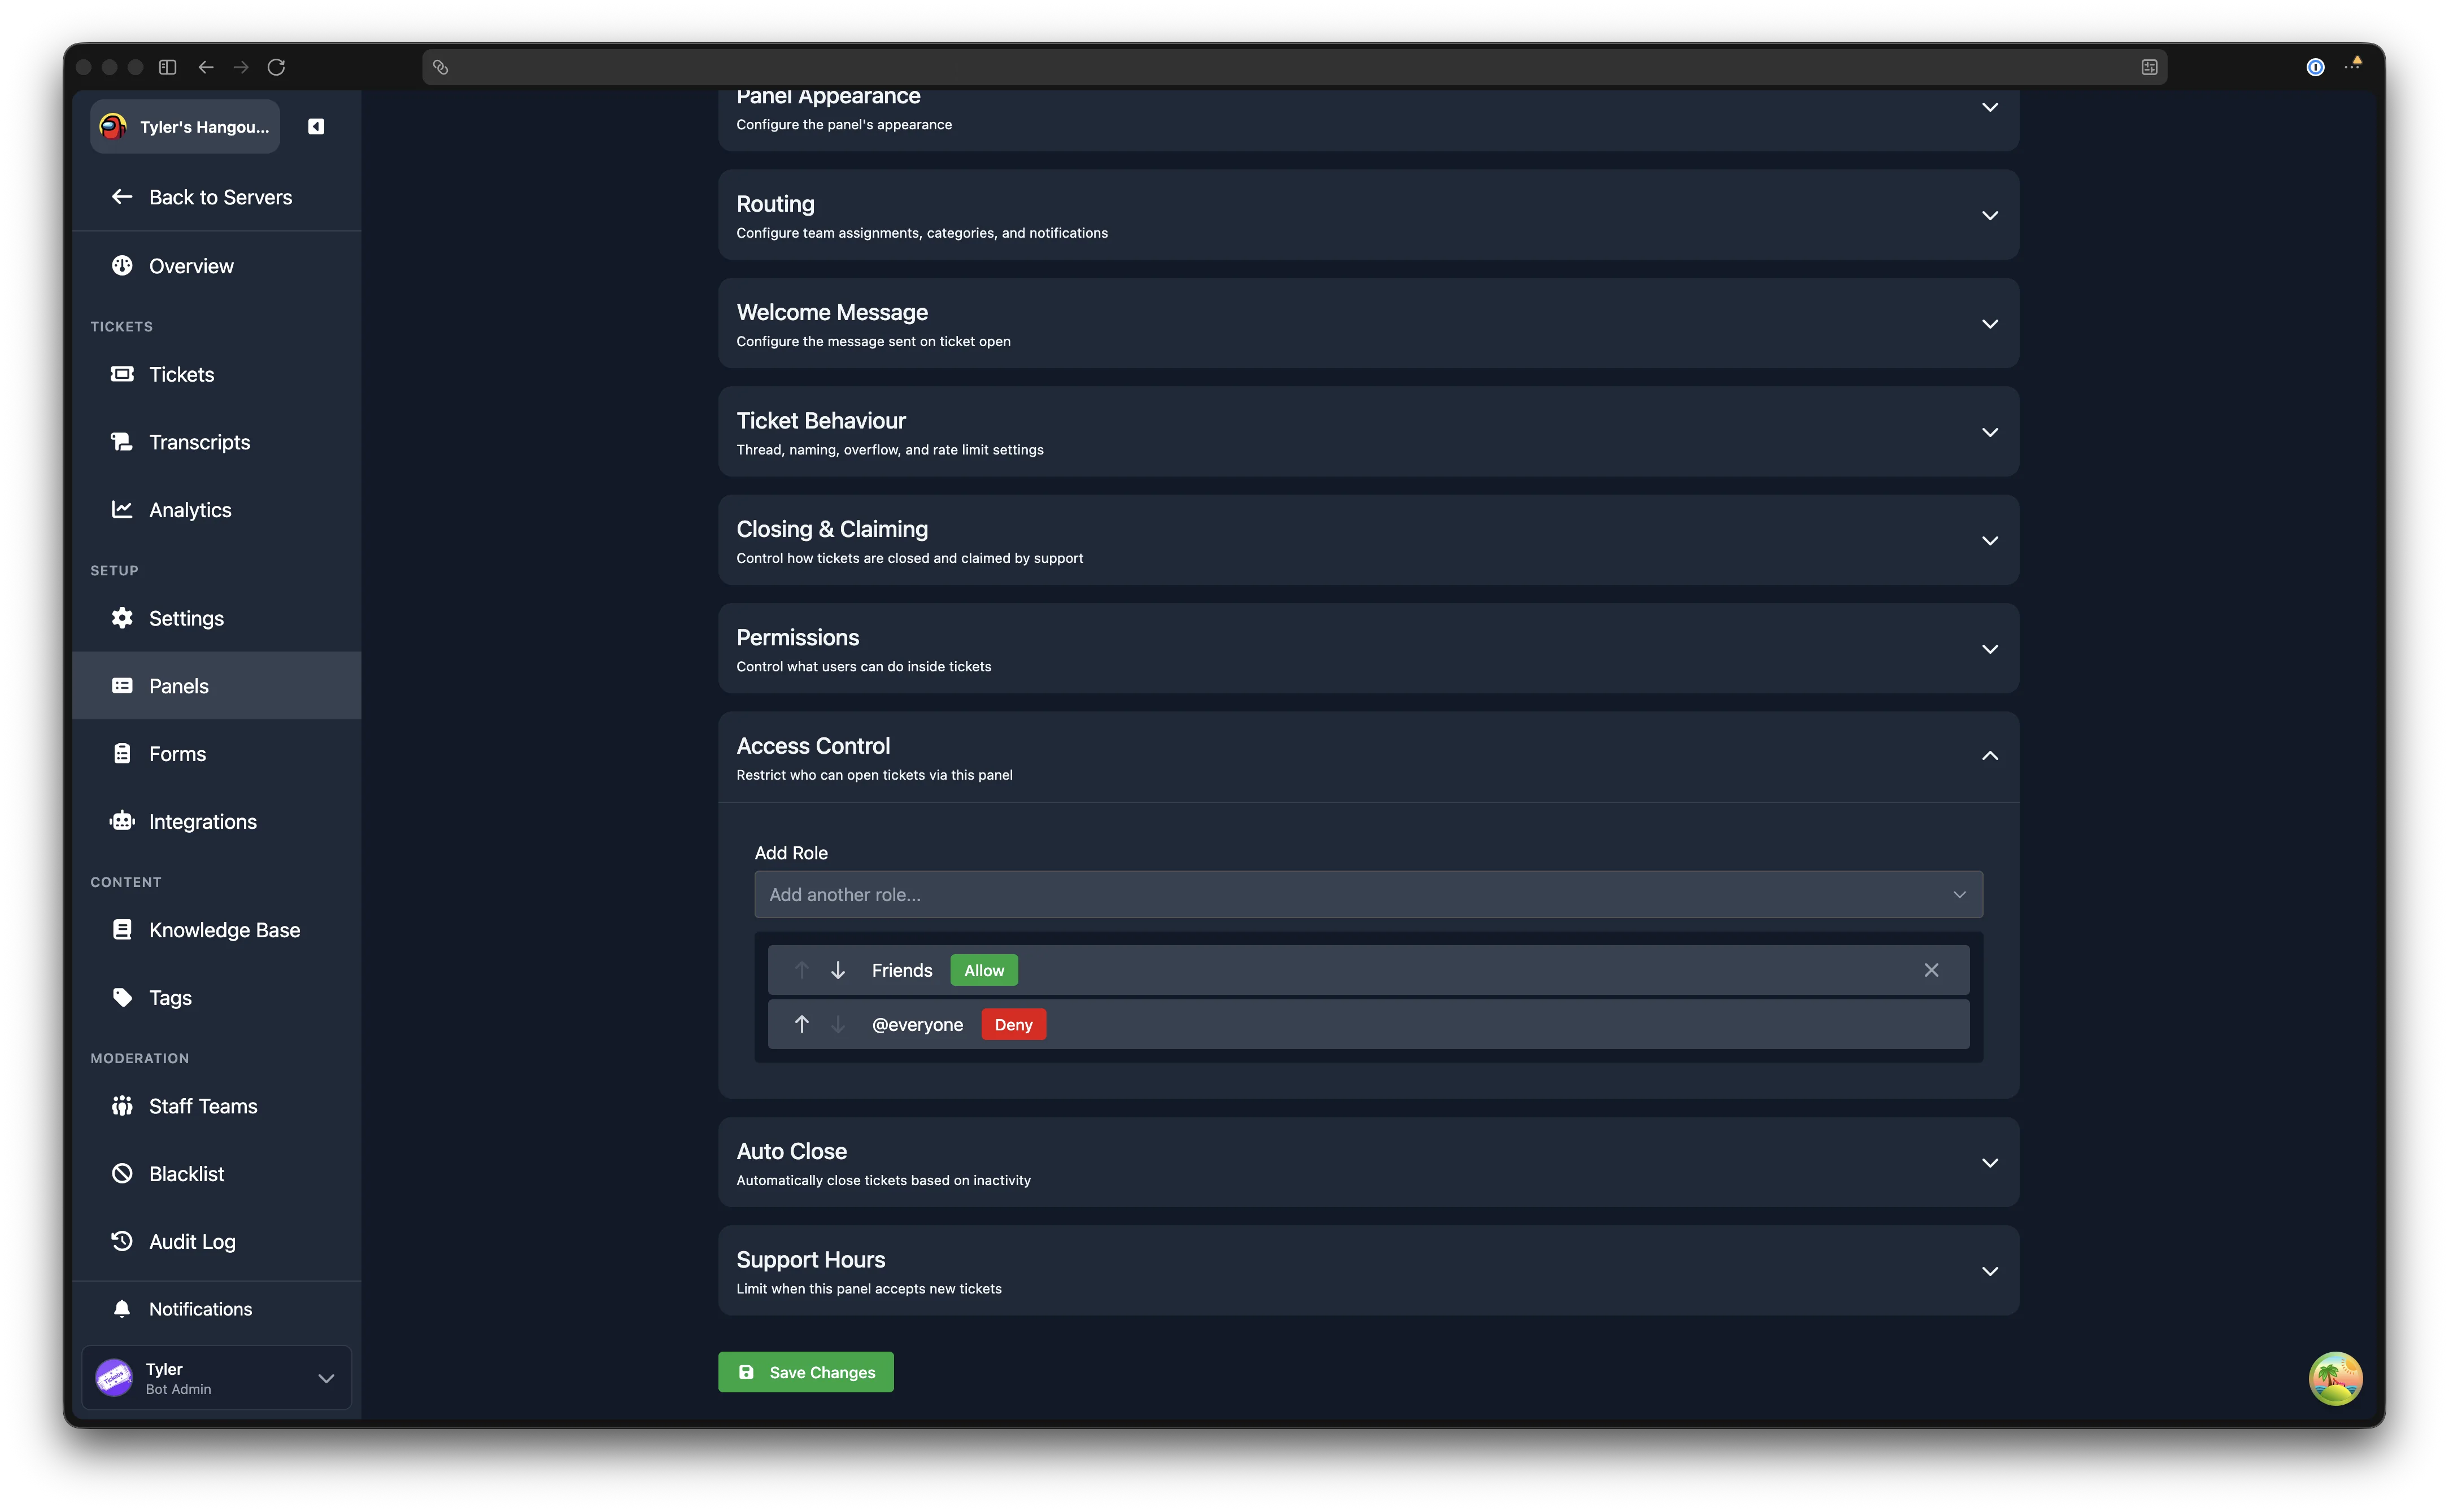Click the link icon in the address bar
The width and height of the screenshot is (2449, 1512).
(440, 67)
